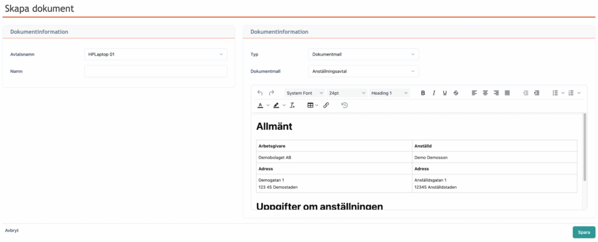Click the redo arrow in editor toolbar
This screenshot has height=242, width=598.
(272, 93)
